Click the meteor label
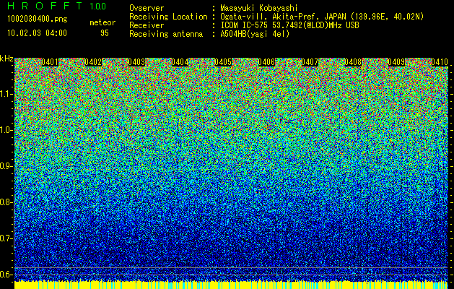The image size is (454, 289). (102, 22)
